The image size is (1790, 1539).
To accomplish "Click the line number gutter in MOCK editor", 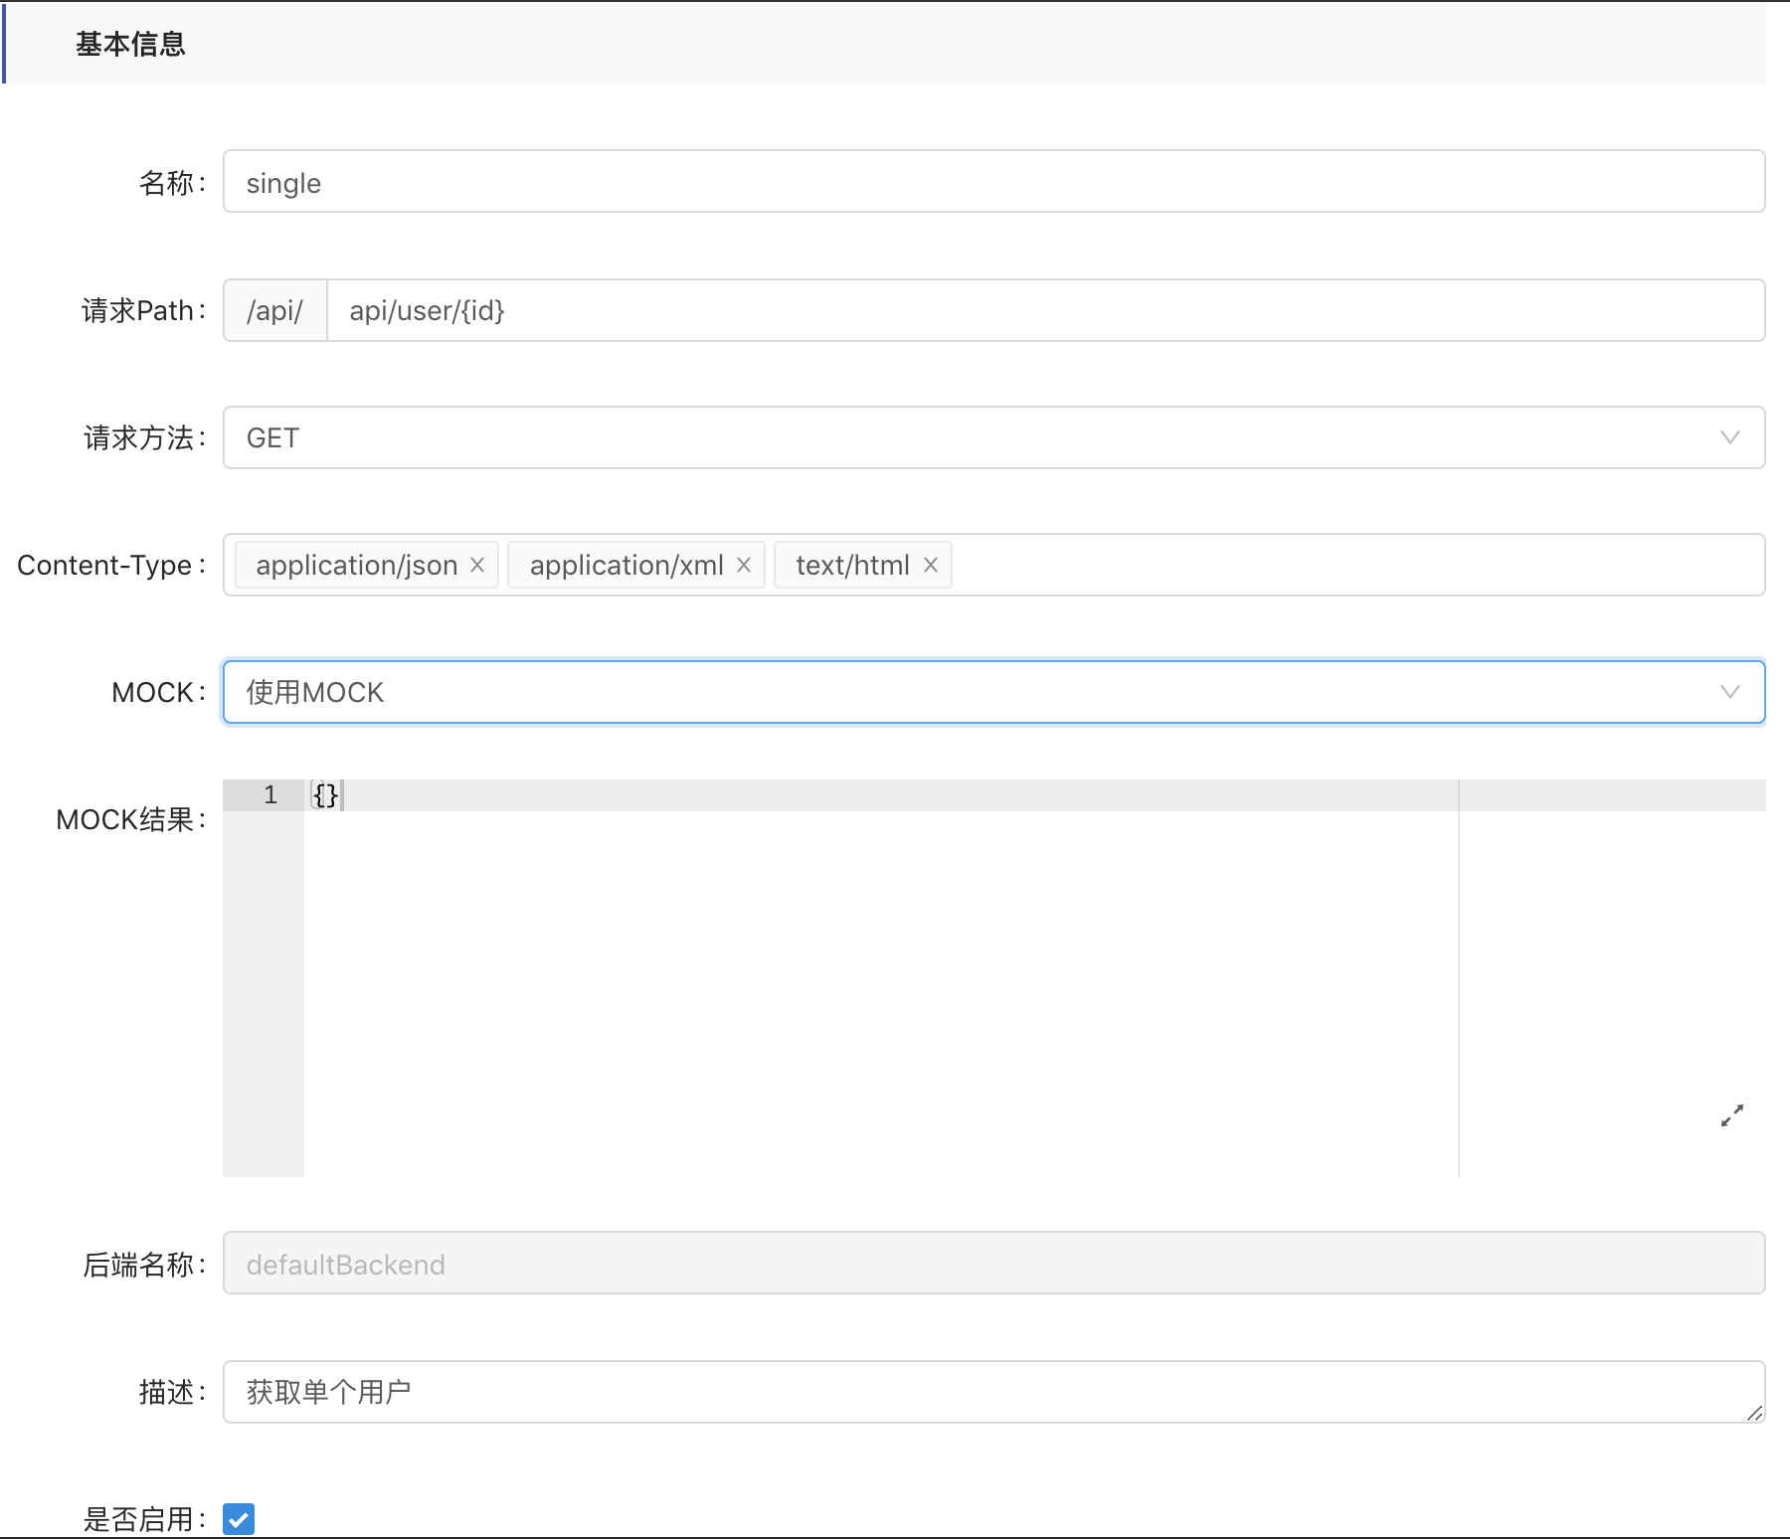I will tap(264, 974).
